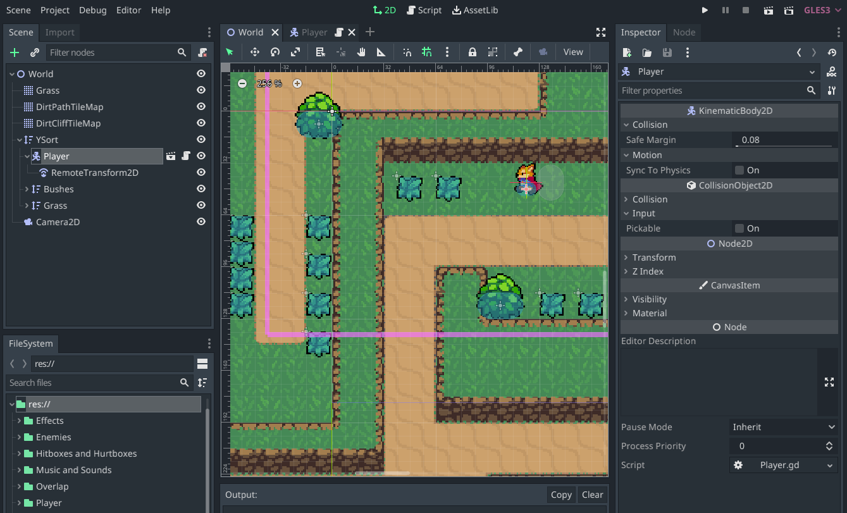Zoom out with the minus button
Viewport: 847px width, 513px height.
pyautogui.click(x=242, y=83)
